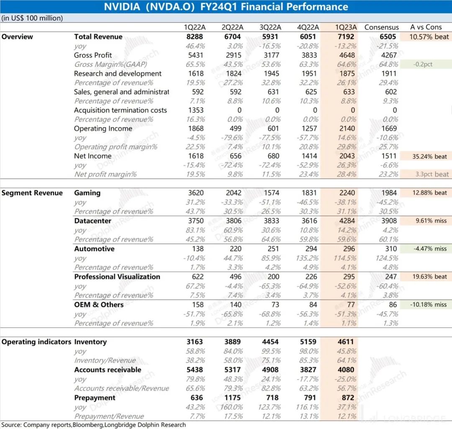Click the Datacenter segment label
The image size is (452, 429).
tap(92, 221)
